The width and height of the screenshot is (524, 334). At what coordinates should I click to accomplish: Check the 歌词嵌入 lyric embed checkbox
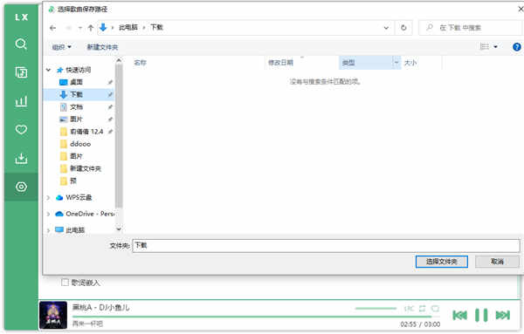coord(65,283)
